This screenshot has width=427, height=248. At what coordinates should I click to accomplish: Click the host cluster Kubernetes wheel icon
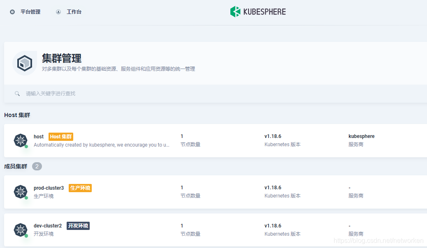(x=21, y=140)
